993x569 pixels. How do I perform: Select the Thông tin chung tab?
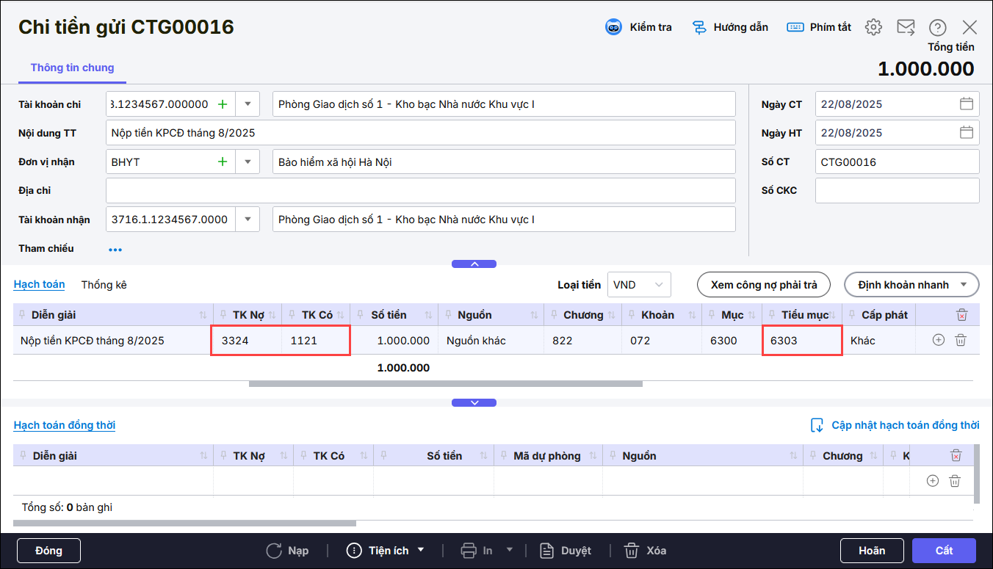(72, 68)
